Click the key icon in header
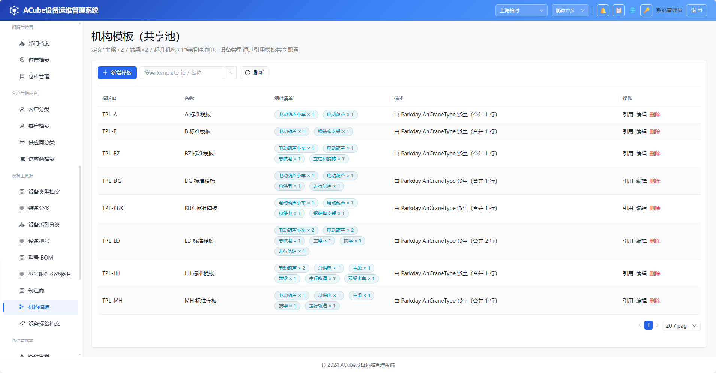Image resolution: width=716 pixels, height=373 pixels. tap(646, 10)
